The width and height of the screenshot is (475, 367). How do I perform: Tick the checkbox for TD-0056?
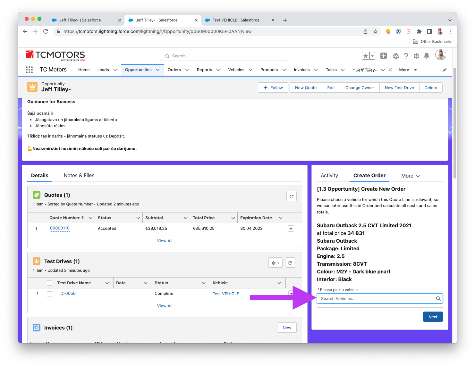[x=49, y=294]
